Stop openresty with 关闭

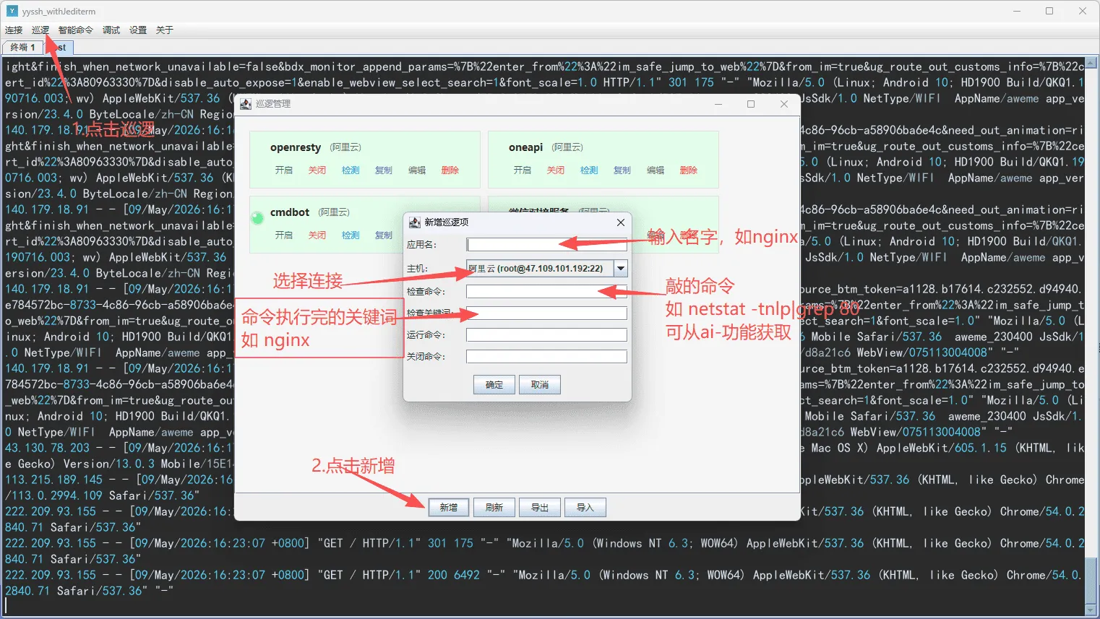click(317, 170)
